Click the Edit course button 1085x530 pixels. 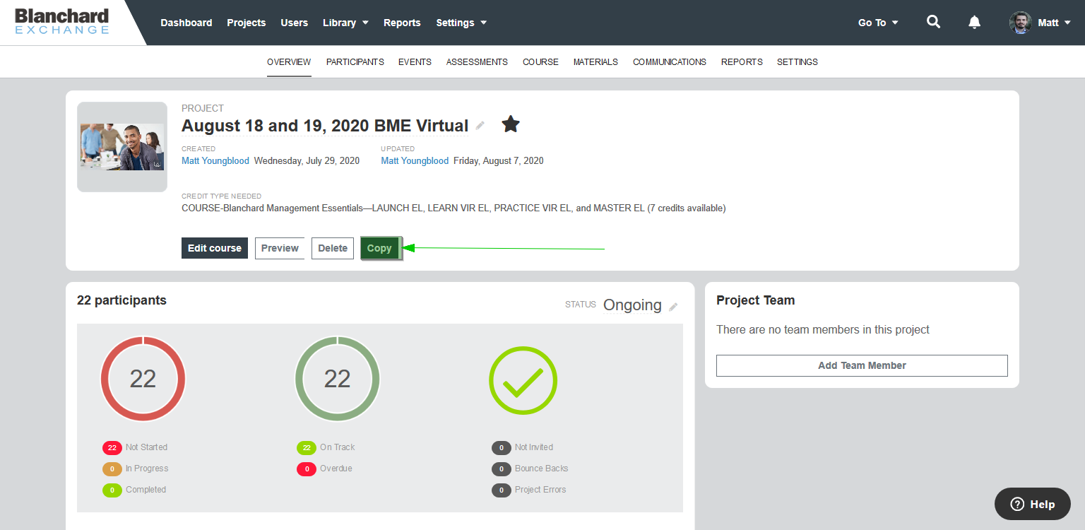tap(215, 248)
